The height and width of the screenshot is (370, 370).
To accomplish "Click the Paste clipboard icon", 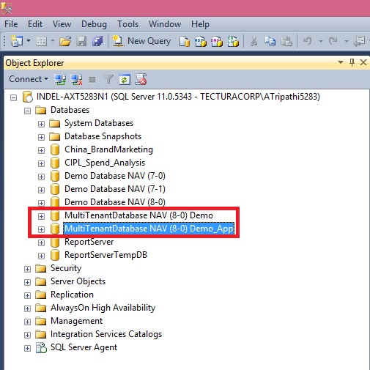I will tap(286, 41).
